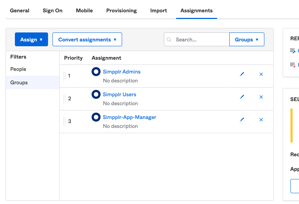The height and width of the screenshot is (204, 299).
Task: Open the Convert assignments dropdown
Action: (88, 40)
